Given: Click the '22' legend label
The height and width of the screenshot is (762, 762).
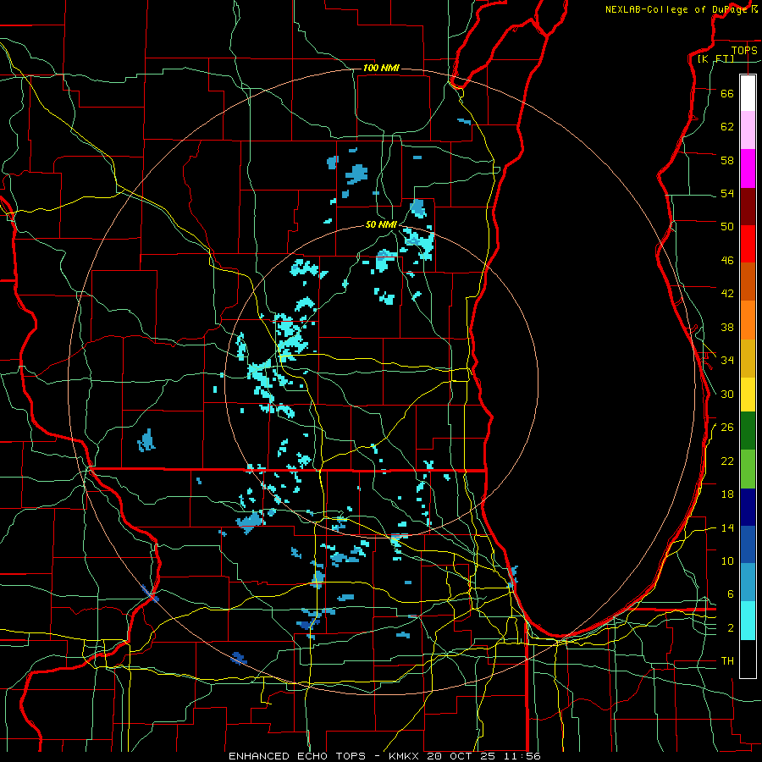Looking at the screenshot, I should (727, 461).
